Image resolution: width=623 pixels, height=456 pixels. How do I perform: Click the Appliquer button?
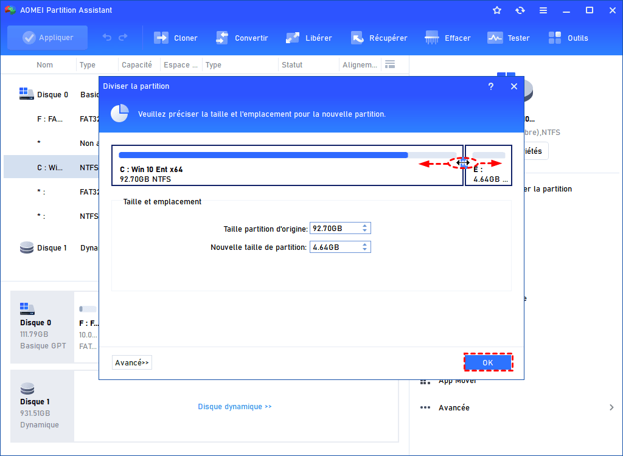pyautogui.click(x=47, y=38)
